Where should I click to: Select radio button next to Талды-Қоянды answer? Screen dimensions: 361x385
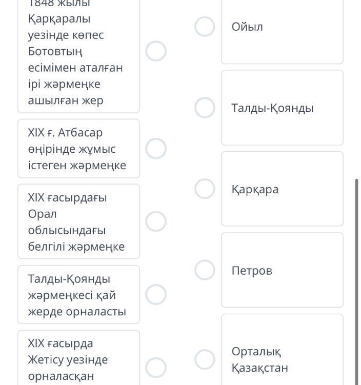[205, 108]
